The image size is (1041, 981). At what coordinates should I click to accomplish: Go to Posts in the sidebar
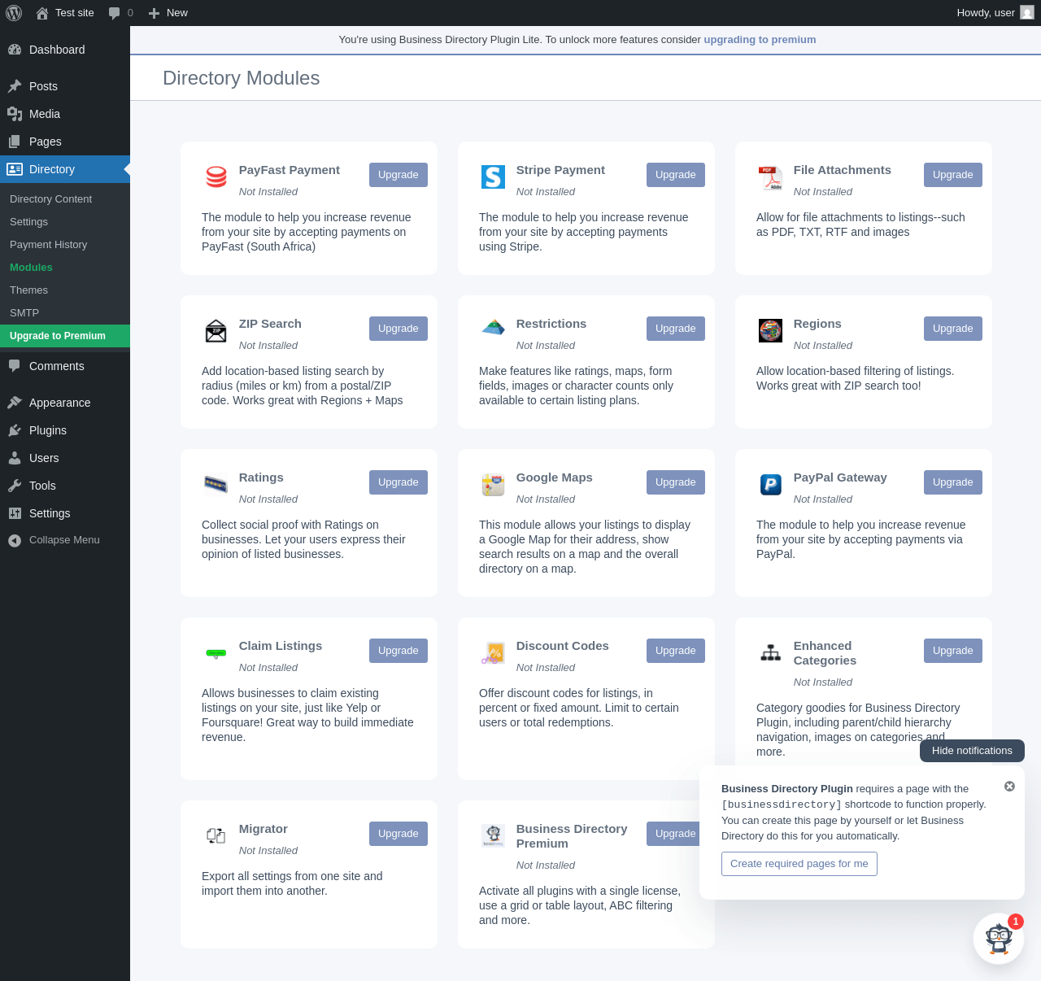pos(65,86)
